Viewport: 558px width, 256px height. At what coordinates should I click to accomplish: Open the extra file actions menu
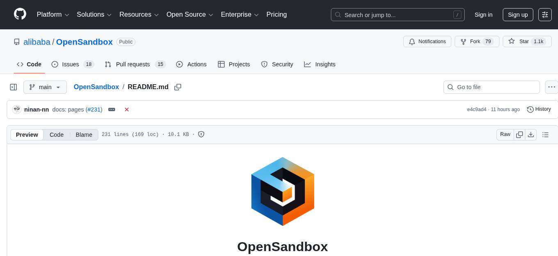pyautogui.click(x=551, y=87)
